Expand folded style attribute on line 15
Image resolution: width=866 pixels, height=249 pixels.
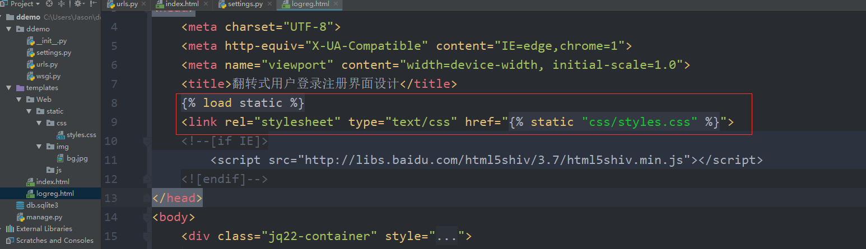point(446,236)
